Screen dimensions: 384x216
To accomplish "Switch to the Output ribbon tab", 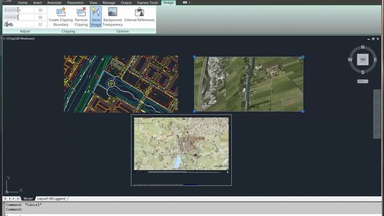I will tap(126, 2).
